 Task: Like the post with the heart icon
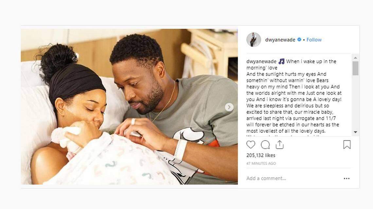[251, 144]
